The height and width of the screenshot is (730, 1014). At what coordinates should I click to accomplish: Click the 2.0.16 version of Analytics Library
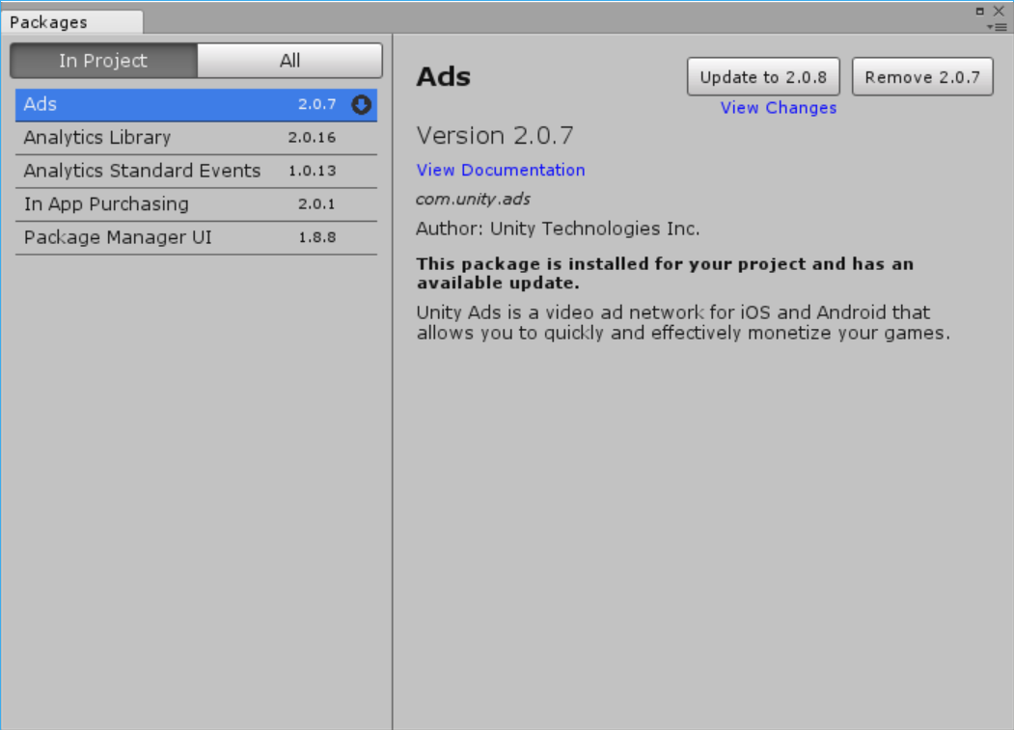pos(312,138)
